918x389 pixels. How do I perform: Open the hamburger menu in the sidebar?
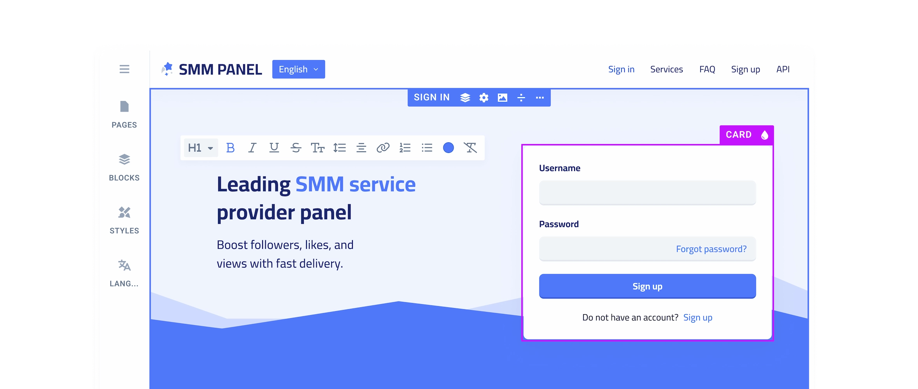(x=124, y=69)
